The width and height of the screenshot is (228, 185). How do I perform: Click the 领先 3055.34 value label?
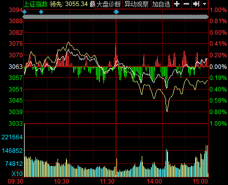(69, 4)
